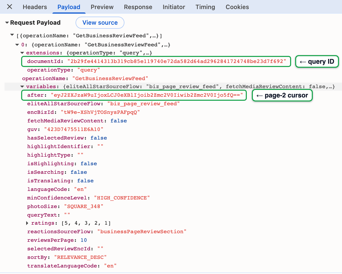
Task: Collapse the Request Payload section
Action: coord(7,23)
